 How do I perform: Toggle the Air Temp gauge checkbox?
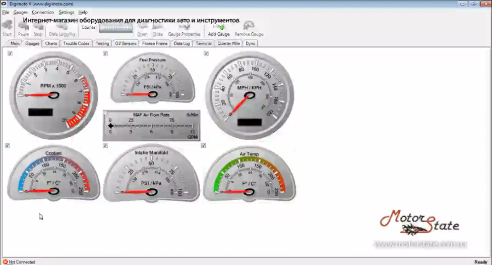point(203,145)
